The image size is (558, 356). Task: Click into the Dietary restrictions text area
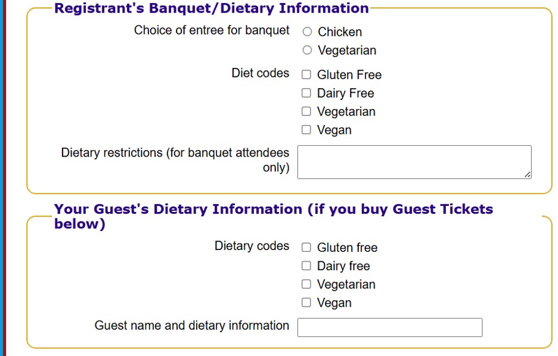414,161
